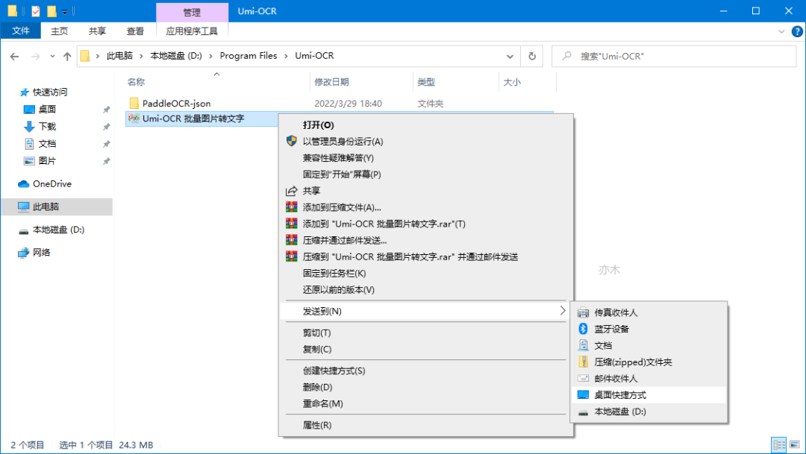Click the share icon beside 共享
Image resolution: width=806 pixels, height=454 pixels.
(292, 191)
